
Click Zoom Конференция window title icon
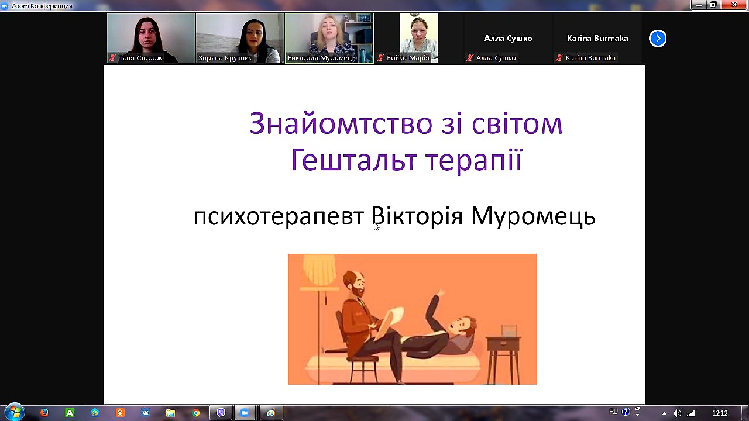click(5, 6)
